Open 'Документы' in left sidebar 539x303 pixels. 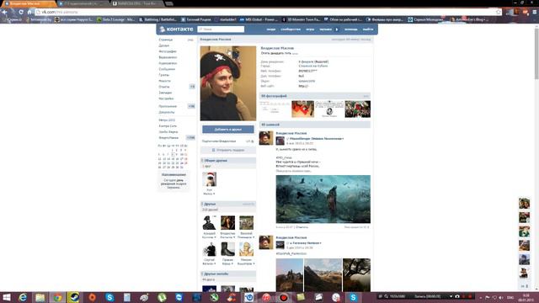[167, 112]
